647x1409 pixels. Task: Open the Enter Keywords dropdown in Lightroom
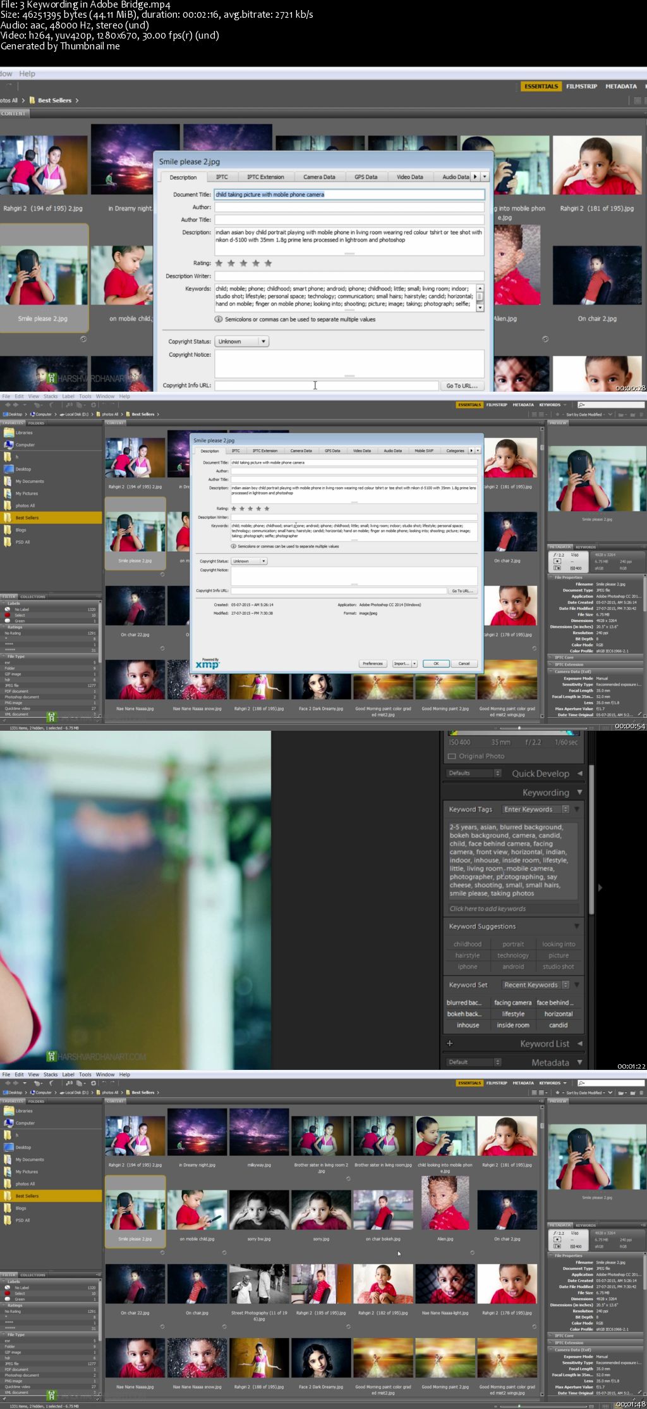[x=536, y=809]
